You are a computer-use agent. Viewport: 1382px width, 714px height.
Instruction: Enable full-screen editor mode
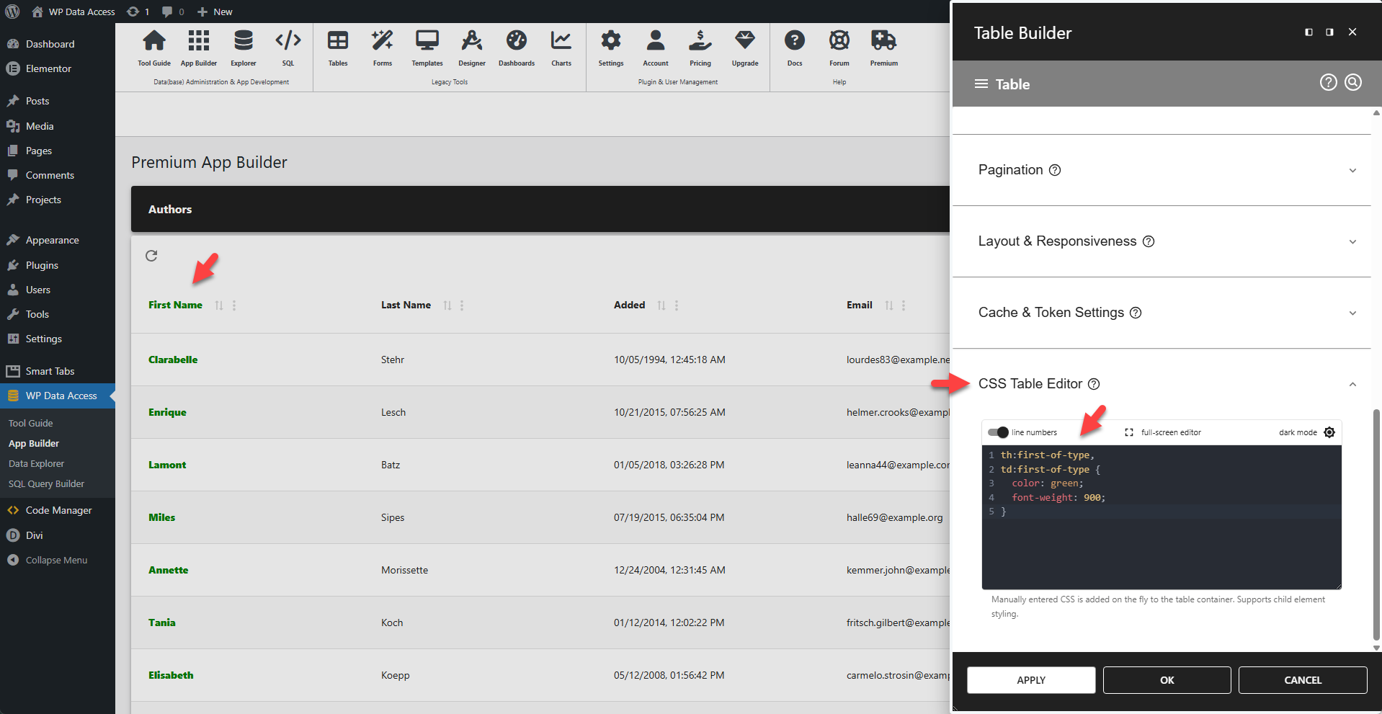click(x=1128, y=432)
